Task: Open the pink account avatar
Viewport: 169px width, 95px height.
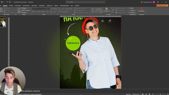Action: tap(154, 2)
